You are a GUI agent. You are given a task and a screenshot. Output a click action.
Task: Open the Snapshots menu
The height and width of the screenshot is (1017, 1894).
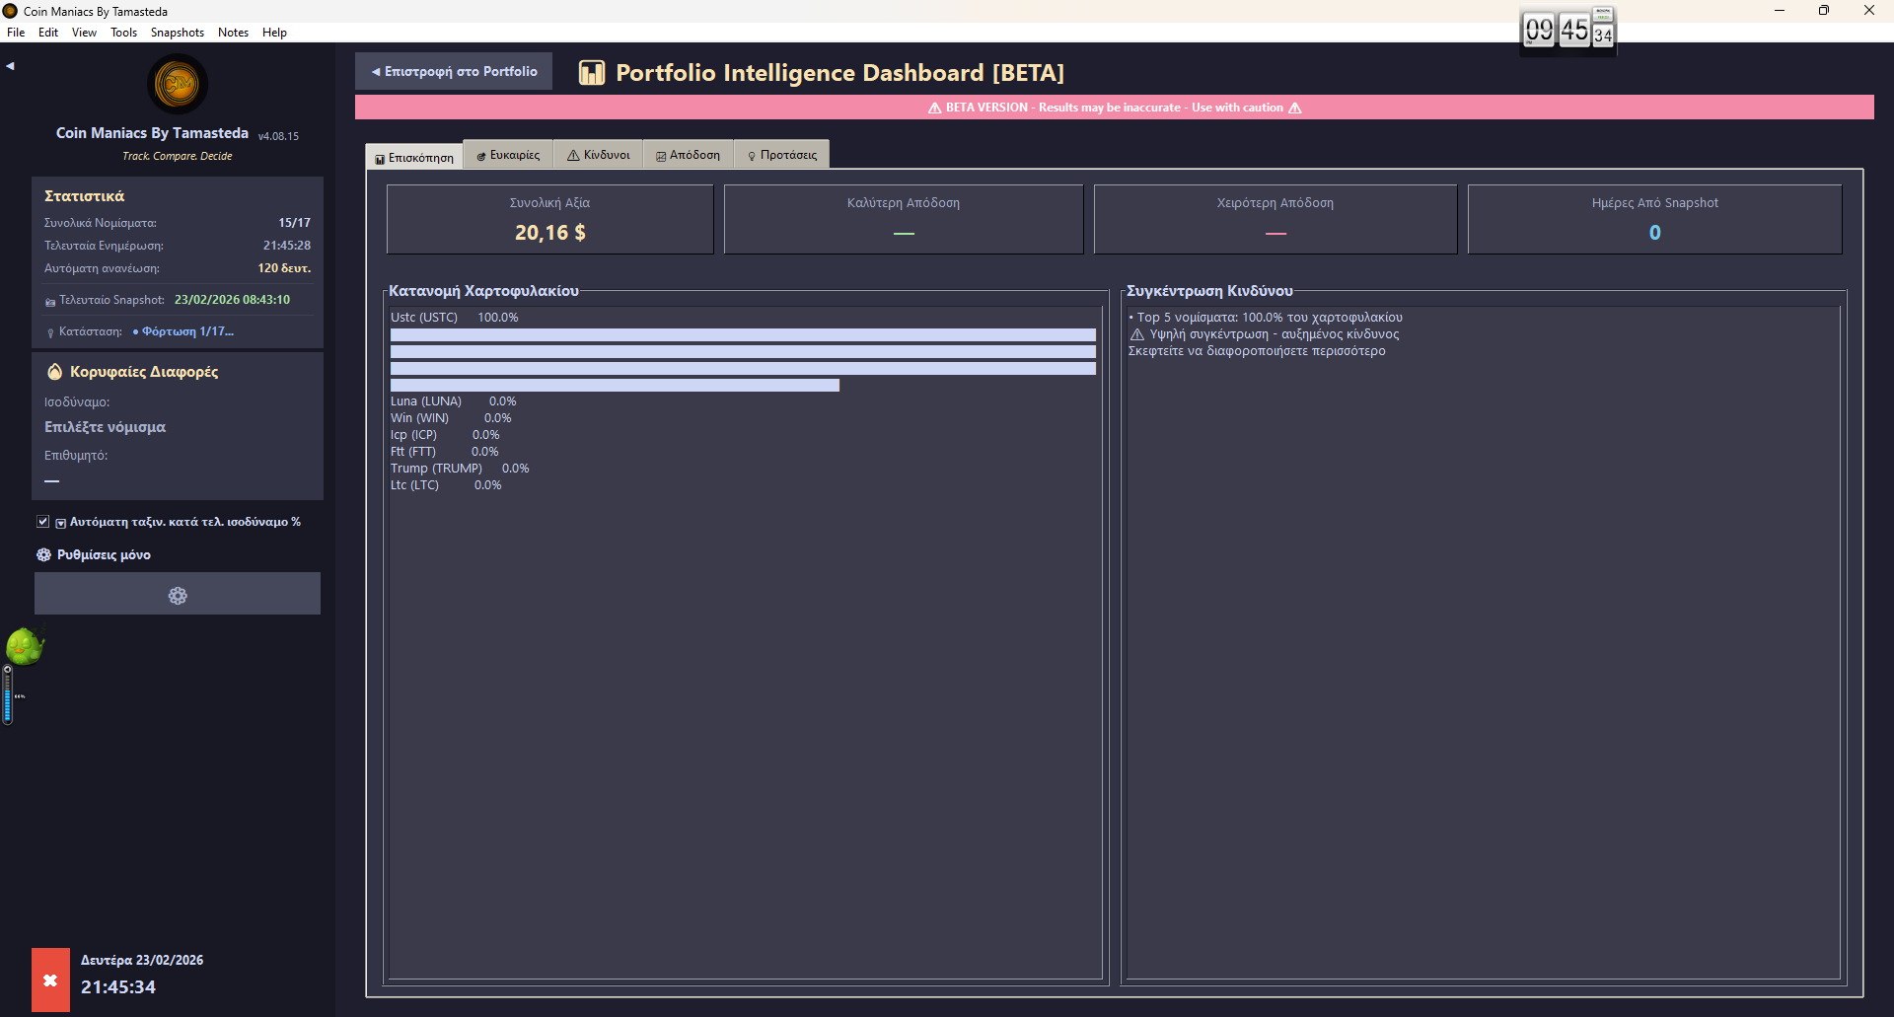pyautogui.click(x=177, y=32)
